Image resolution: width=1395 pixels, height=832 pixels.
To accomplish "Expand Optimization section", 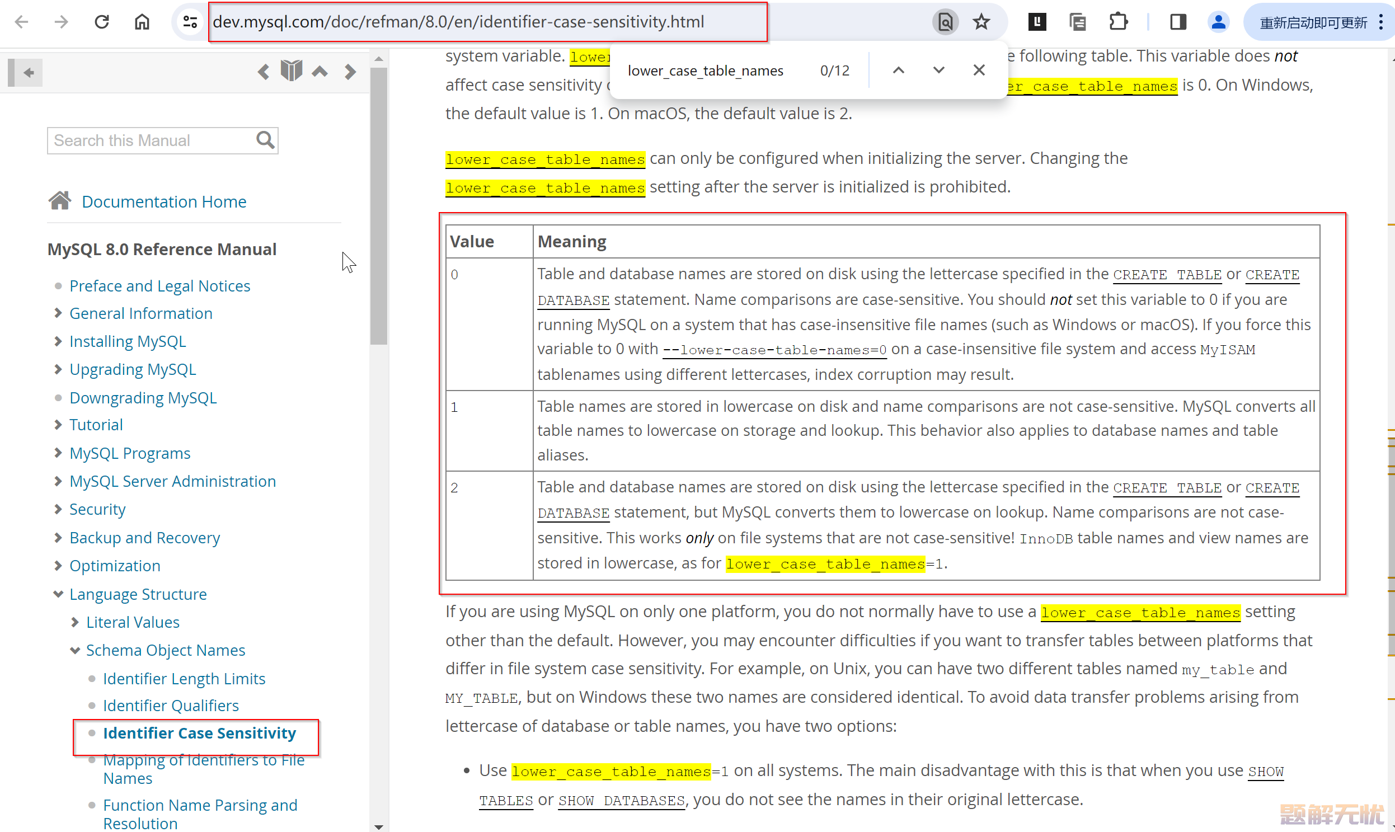I will click(58, 565).
